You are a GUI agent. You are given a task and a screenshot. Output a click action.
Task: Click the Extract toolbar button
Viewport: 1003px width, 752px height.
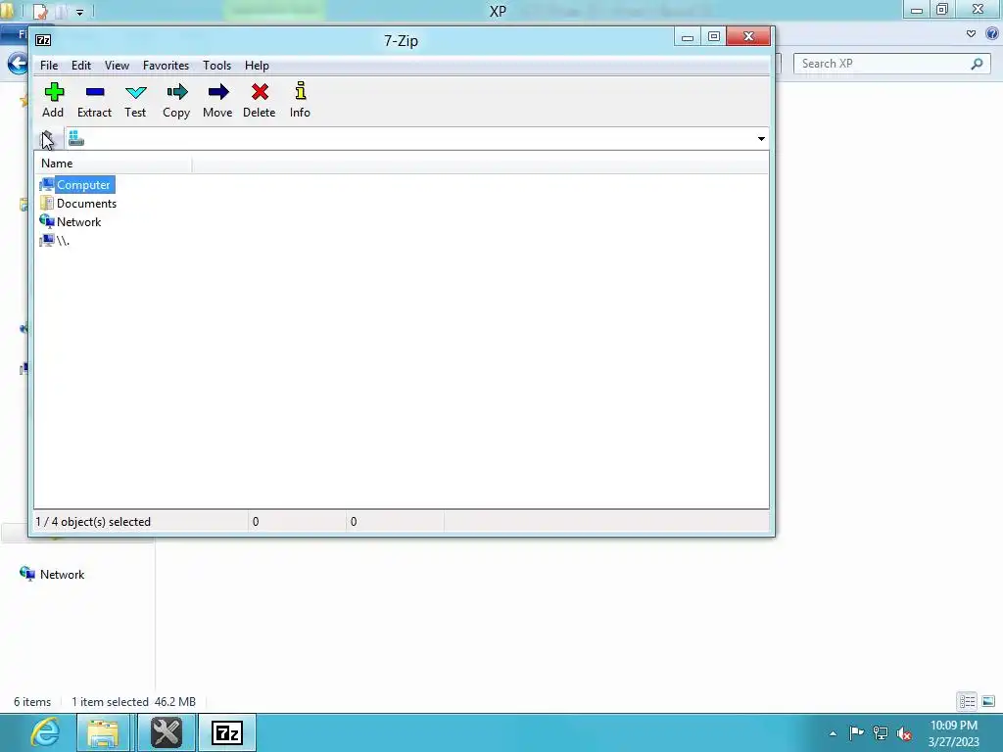(94, 101)
